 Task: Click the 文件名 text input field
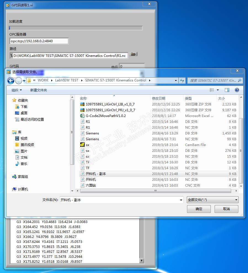click(119, 200)
